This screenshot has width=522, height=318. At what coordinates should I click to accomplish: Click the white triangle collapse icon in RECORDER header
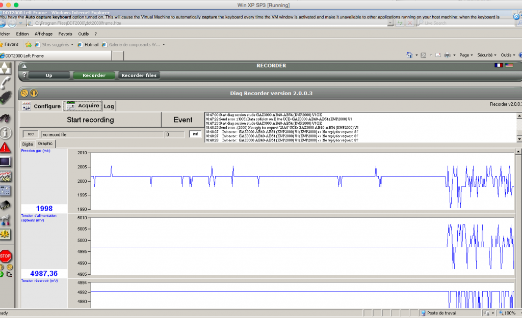(24, 66)
